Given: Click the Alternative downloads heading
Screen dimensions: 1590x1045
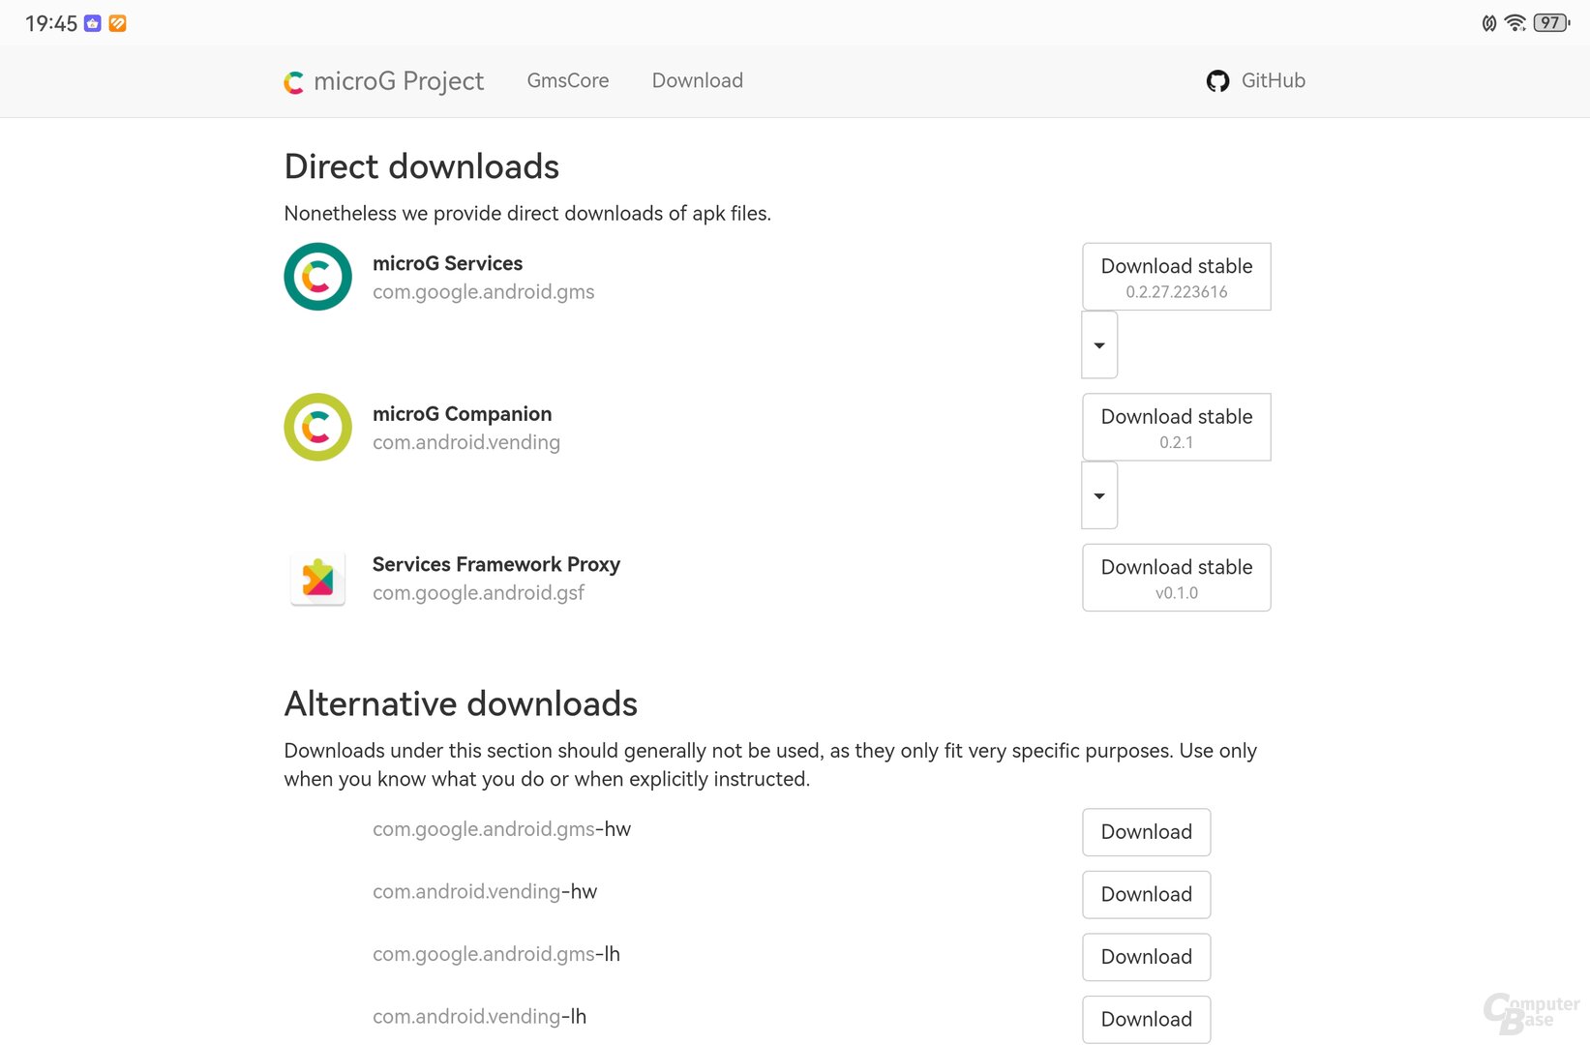Looking at the screenshot, I should [461, 703].
